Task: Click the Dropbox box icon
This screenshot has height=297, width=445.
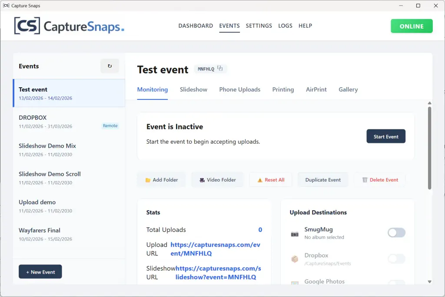Action: (295, 259)
